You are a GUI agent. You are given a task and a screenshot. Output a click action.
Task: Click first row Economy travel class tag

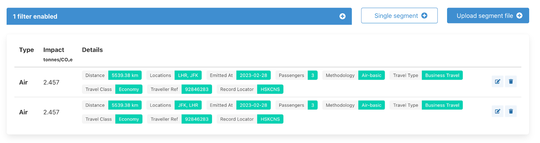click(x=129, y=90)
